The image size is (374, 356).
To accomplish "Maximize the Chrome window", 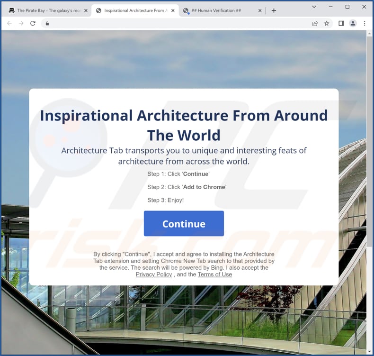I will 347,7.
